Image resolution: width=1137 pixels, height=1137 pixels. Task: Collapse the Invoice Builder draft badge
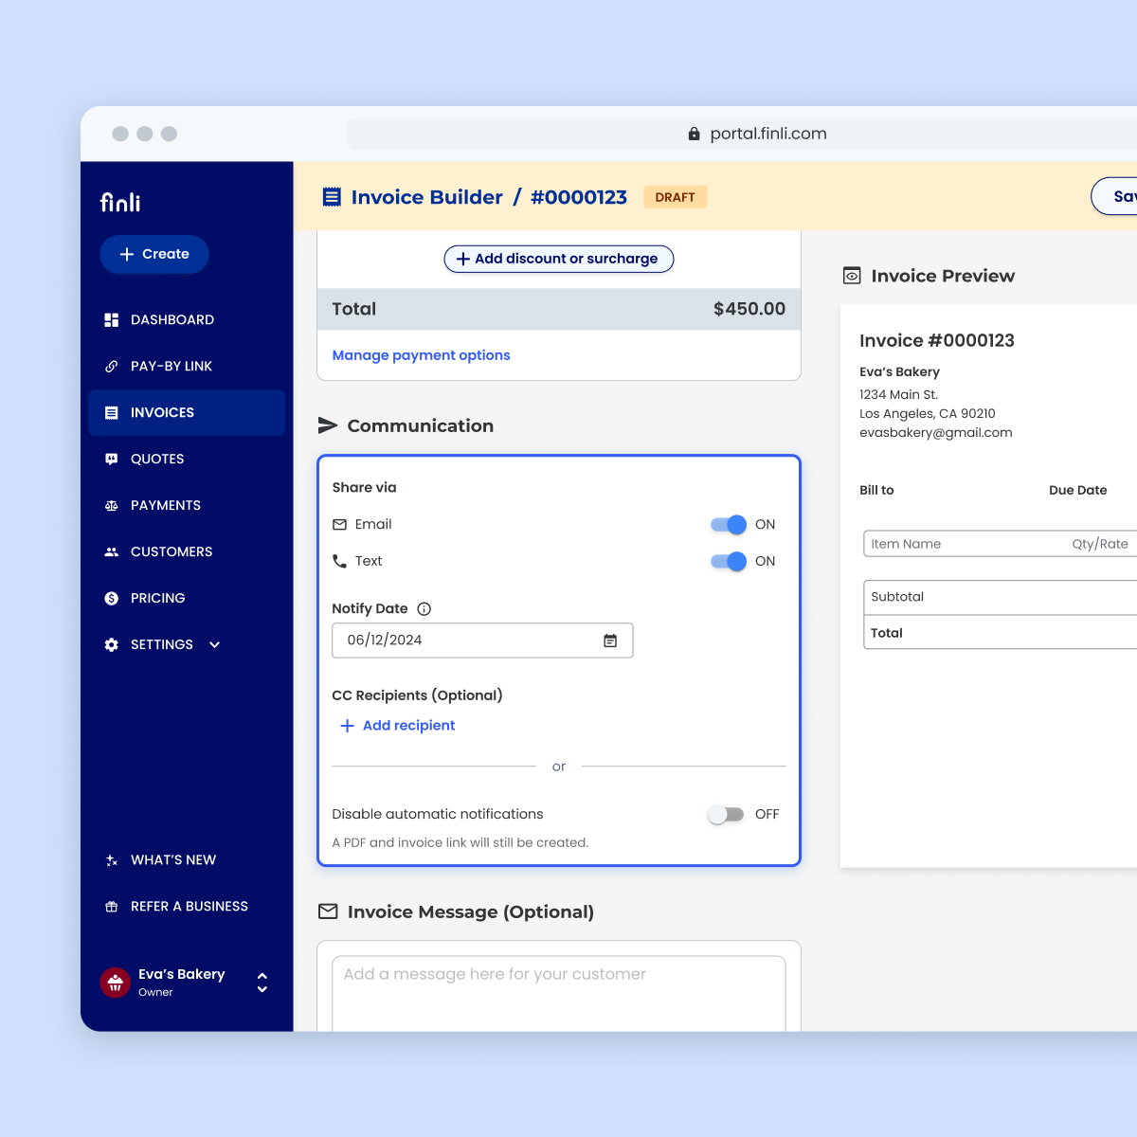click(675, 197)
